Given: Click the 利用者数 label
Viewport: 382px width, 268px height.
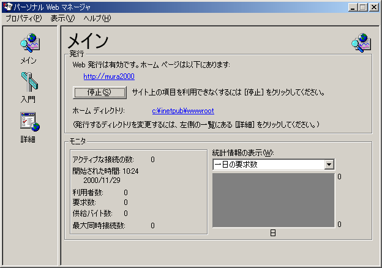Looking at the screenshot, I should [x=88, y=193].
